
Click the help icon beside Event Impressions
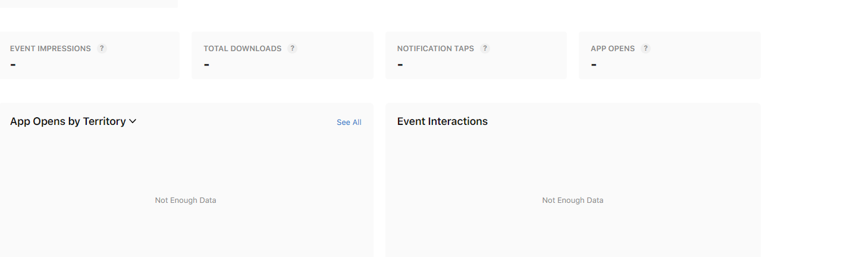tap(102, 49)
